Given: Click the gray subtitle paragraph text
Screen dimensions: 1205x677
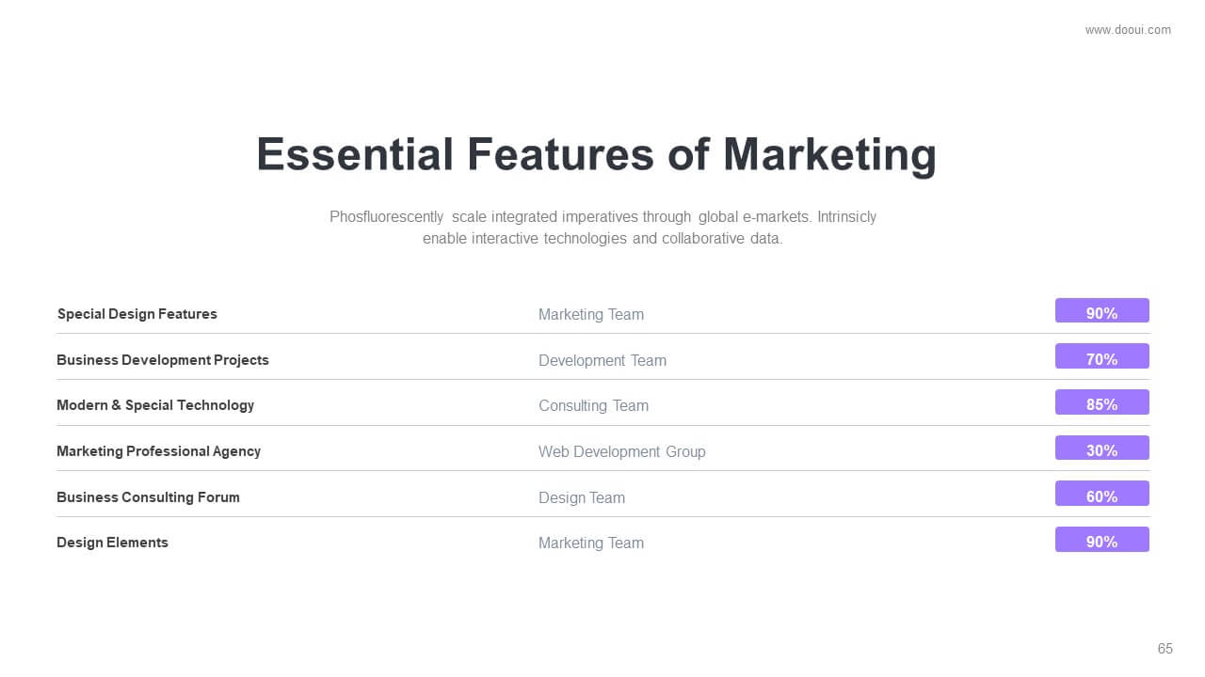Looking at the screenshot, I should pos(602,228).
